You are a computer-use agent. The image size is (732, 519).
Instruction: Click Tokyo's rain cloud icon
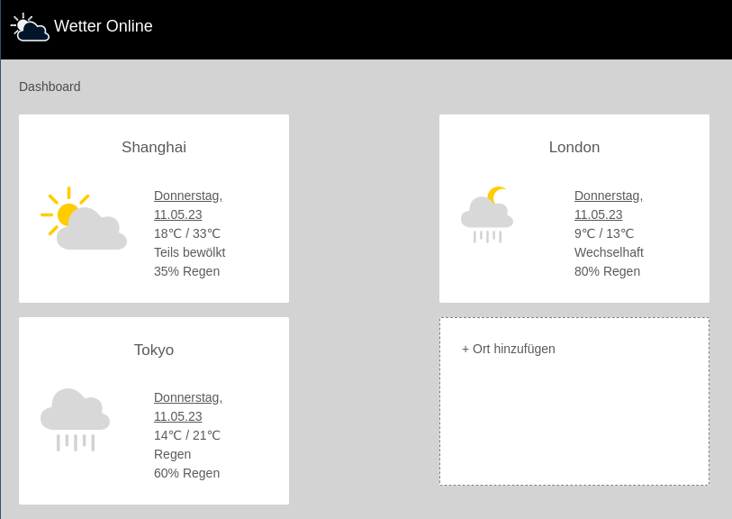(x=75, y=420)
